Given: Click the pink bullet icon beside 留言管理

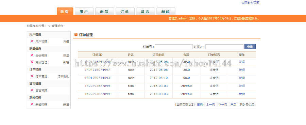Looking at the screenshot, I should tap(32, 90).
